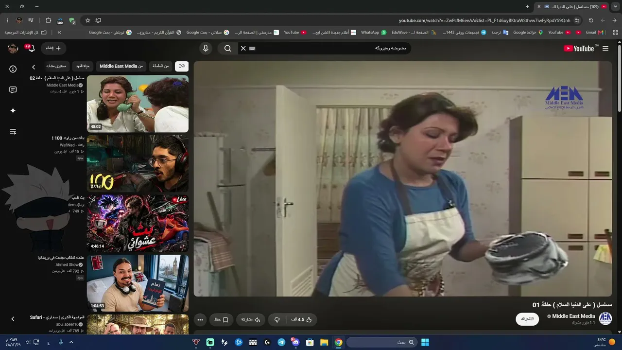622x350 pixels.
Task: Open 'كل الإشارات المرجعية' bookmarks folder
Action: (26, 33)
